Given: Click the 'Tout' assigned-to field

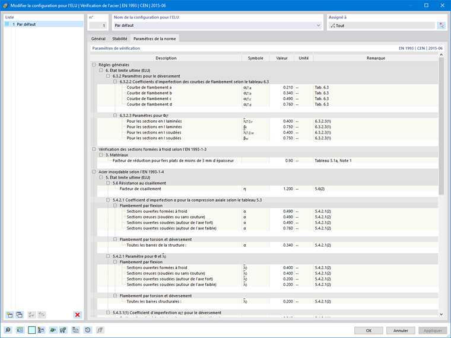Looking at the screenshot, I should coord(382,25).
